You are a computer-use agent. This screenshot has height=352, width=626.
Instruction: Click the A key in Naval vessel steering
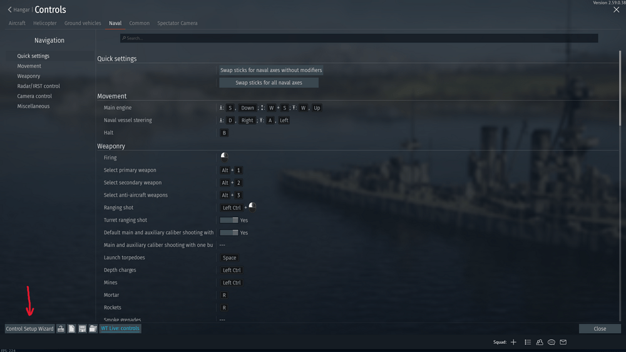pos(270,120)
